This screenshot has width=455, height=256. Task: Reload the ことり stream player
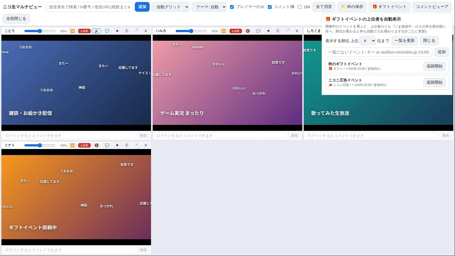pos(127,31)
